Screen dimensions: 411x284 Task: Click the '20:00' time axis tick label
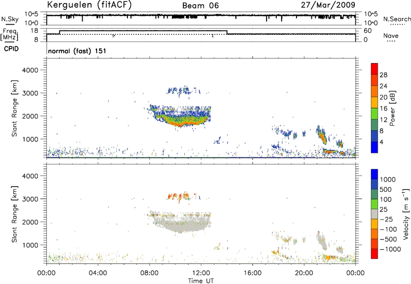(x=304, y=273)
